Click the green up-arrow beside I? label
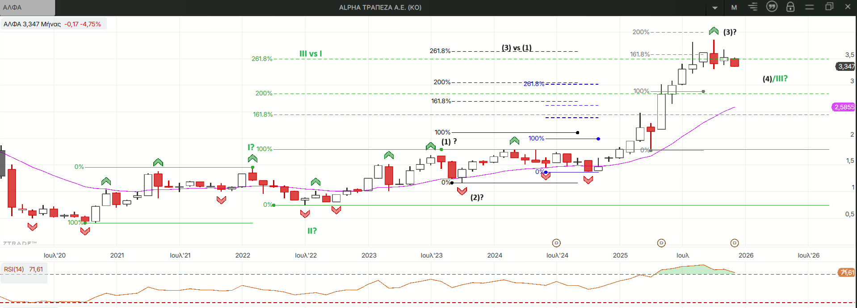Image resolution: width=857 pixels, height=308 pixels. click(252, 158)
